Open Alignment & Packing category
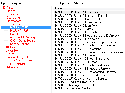The height and width of the screenshot is (93, 125). pos(23,37)
